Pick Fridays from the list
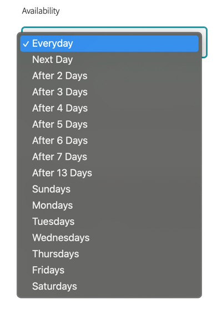 (x=109, y=270)
